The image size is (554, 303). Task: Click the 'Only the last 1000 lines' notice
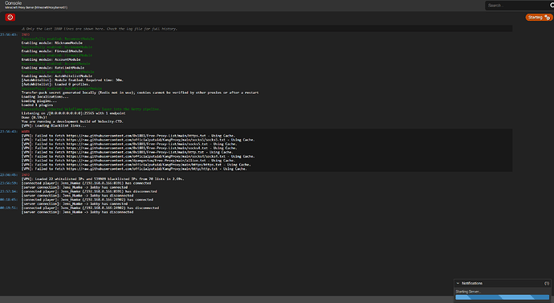(x=100, y=29)
